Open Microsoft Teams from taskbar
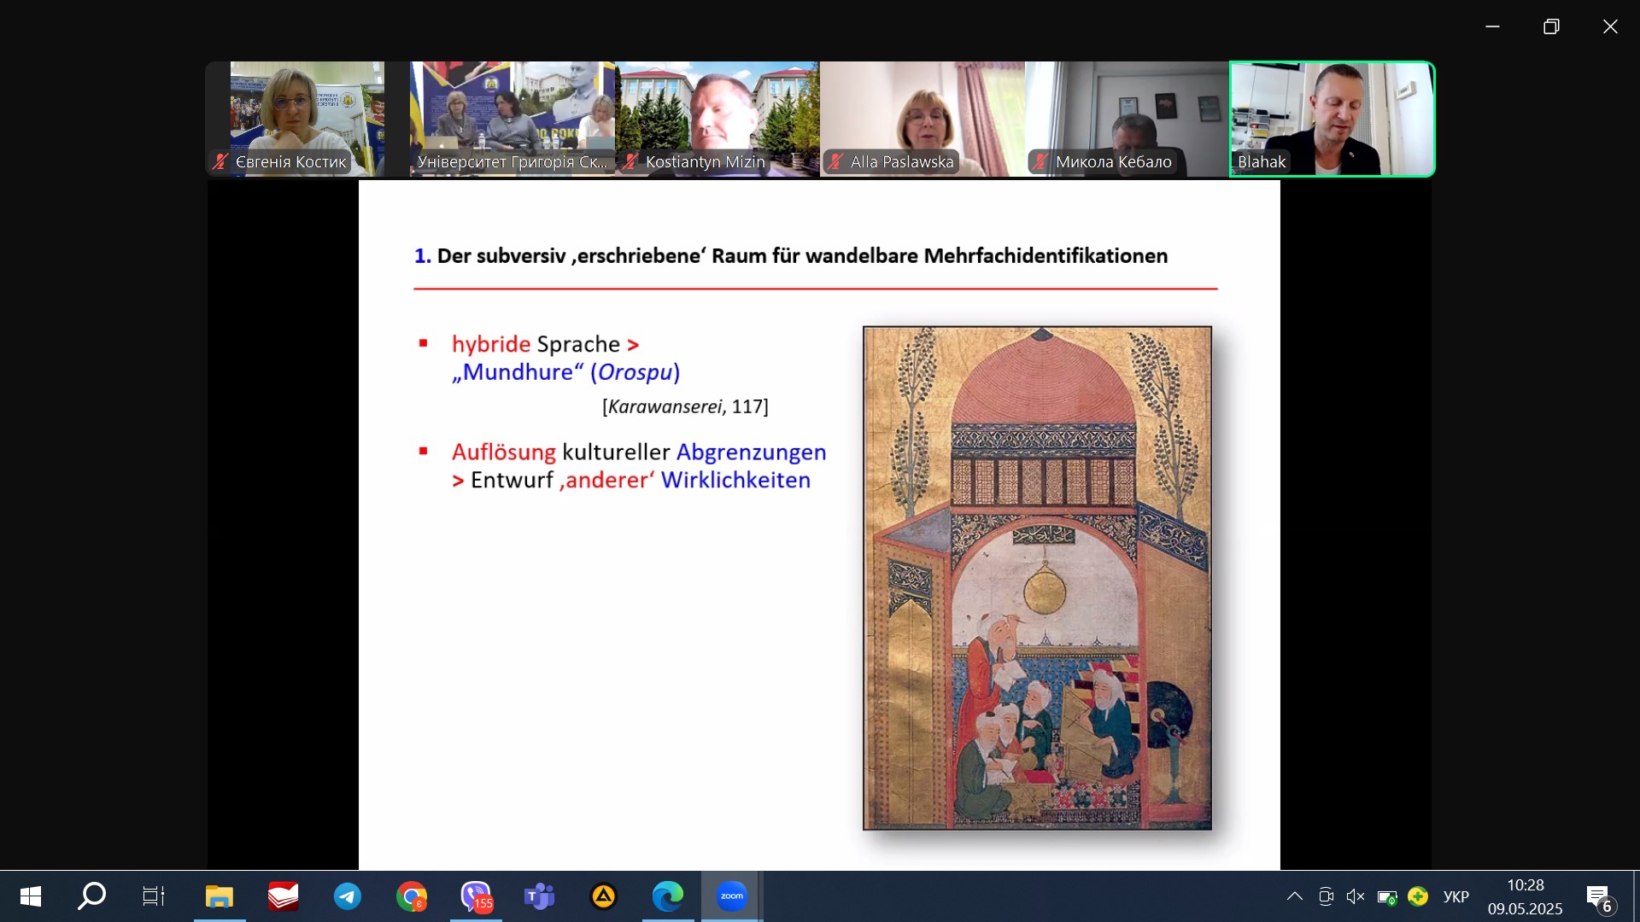Screen dimensions: 1640x922 coord(540,896)
